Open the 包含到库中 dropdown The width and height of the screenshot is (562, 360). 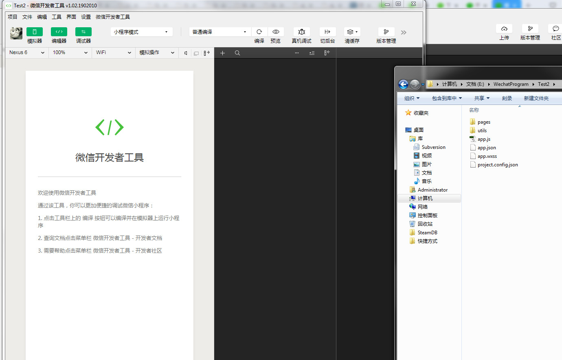coord(447,98)
